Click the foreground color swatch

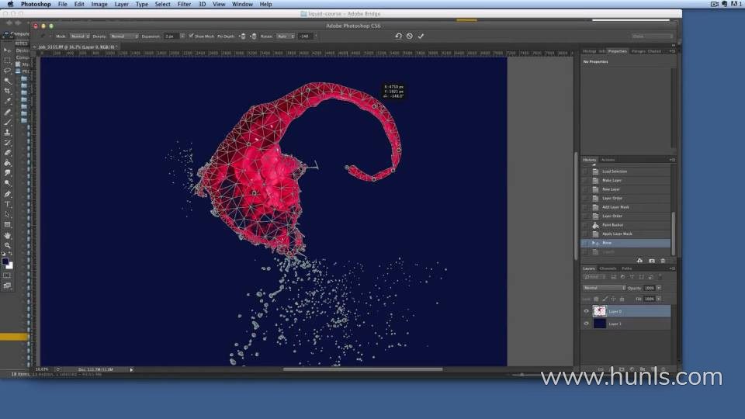pos(5,261)
